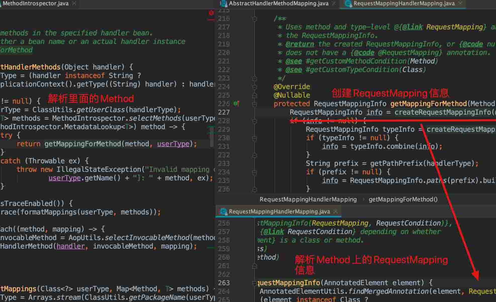This screenshot has height=302, width=496.
Task: Select bottom pane RequestMappingHandlerMapping.java tab
Action: (279, 212)
